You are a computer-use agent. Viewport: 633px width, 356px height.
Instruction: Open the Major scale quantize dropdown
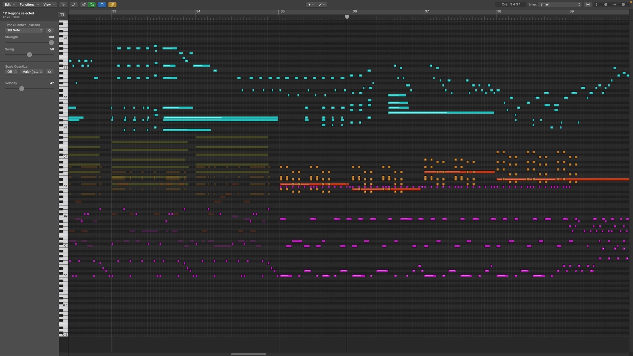(x=32, y=72)
